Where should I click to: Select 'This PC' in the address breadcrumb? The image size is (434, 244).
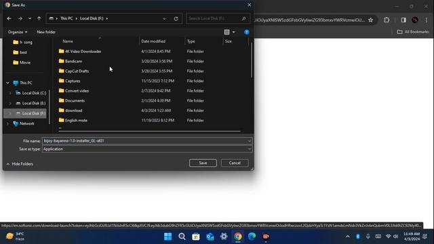(x=66, y=18)
